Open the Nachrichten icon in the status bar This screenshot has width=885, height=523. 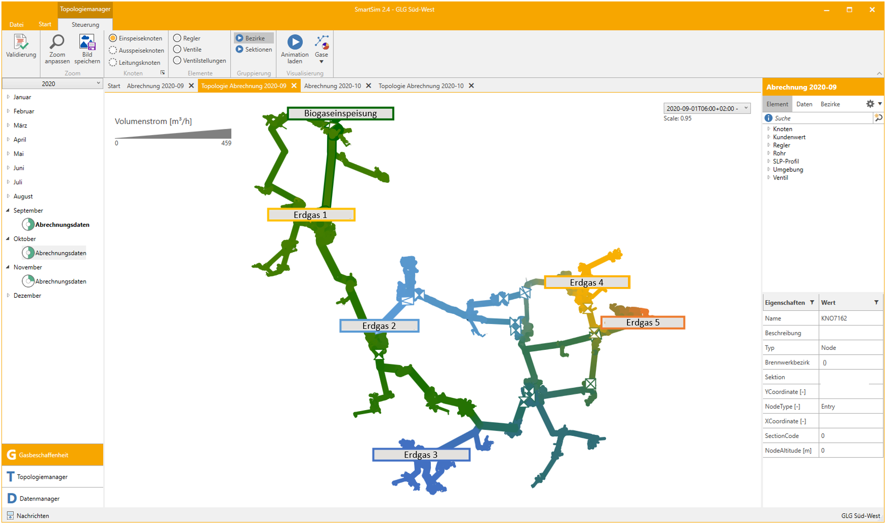point(10,516)
